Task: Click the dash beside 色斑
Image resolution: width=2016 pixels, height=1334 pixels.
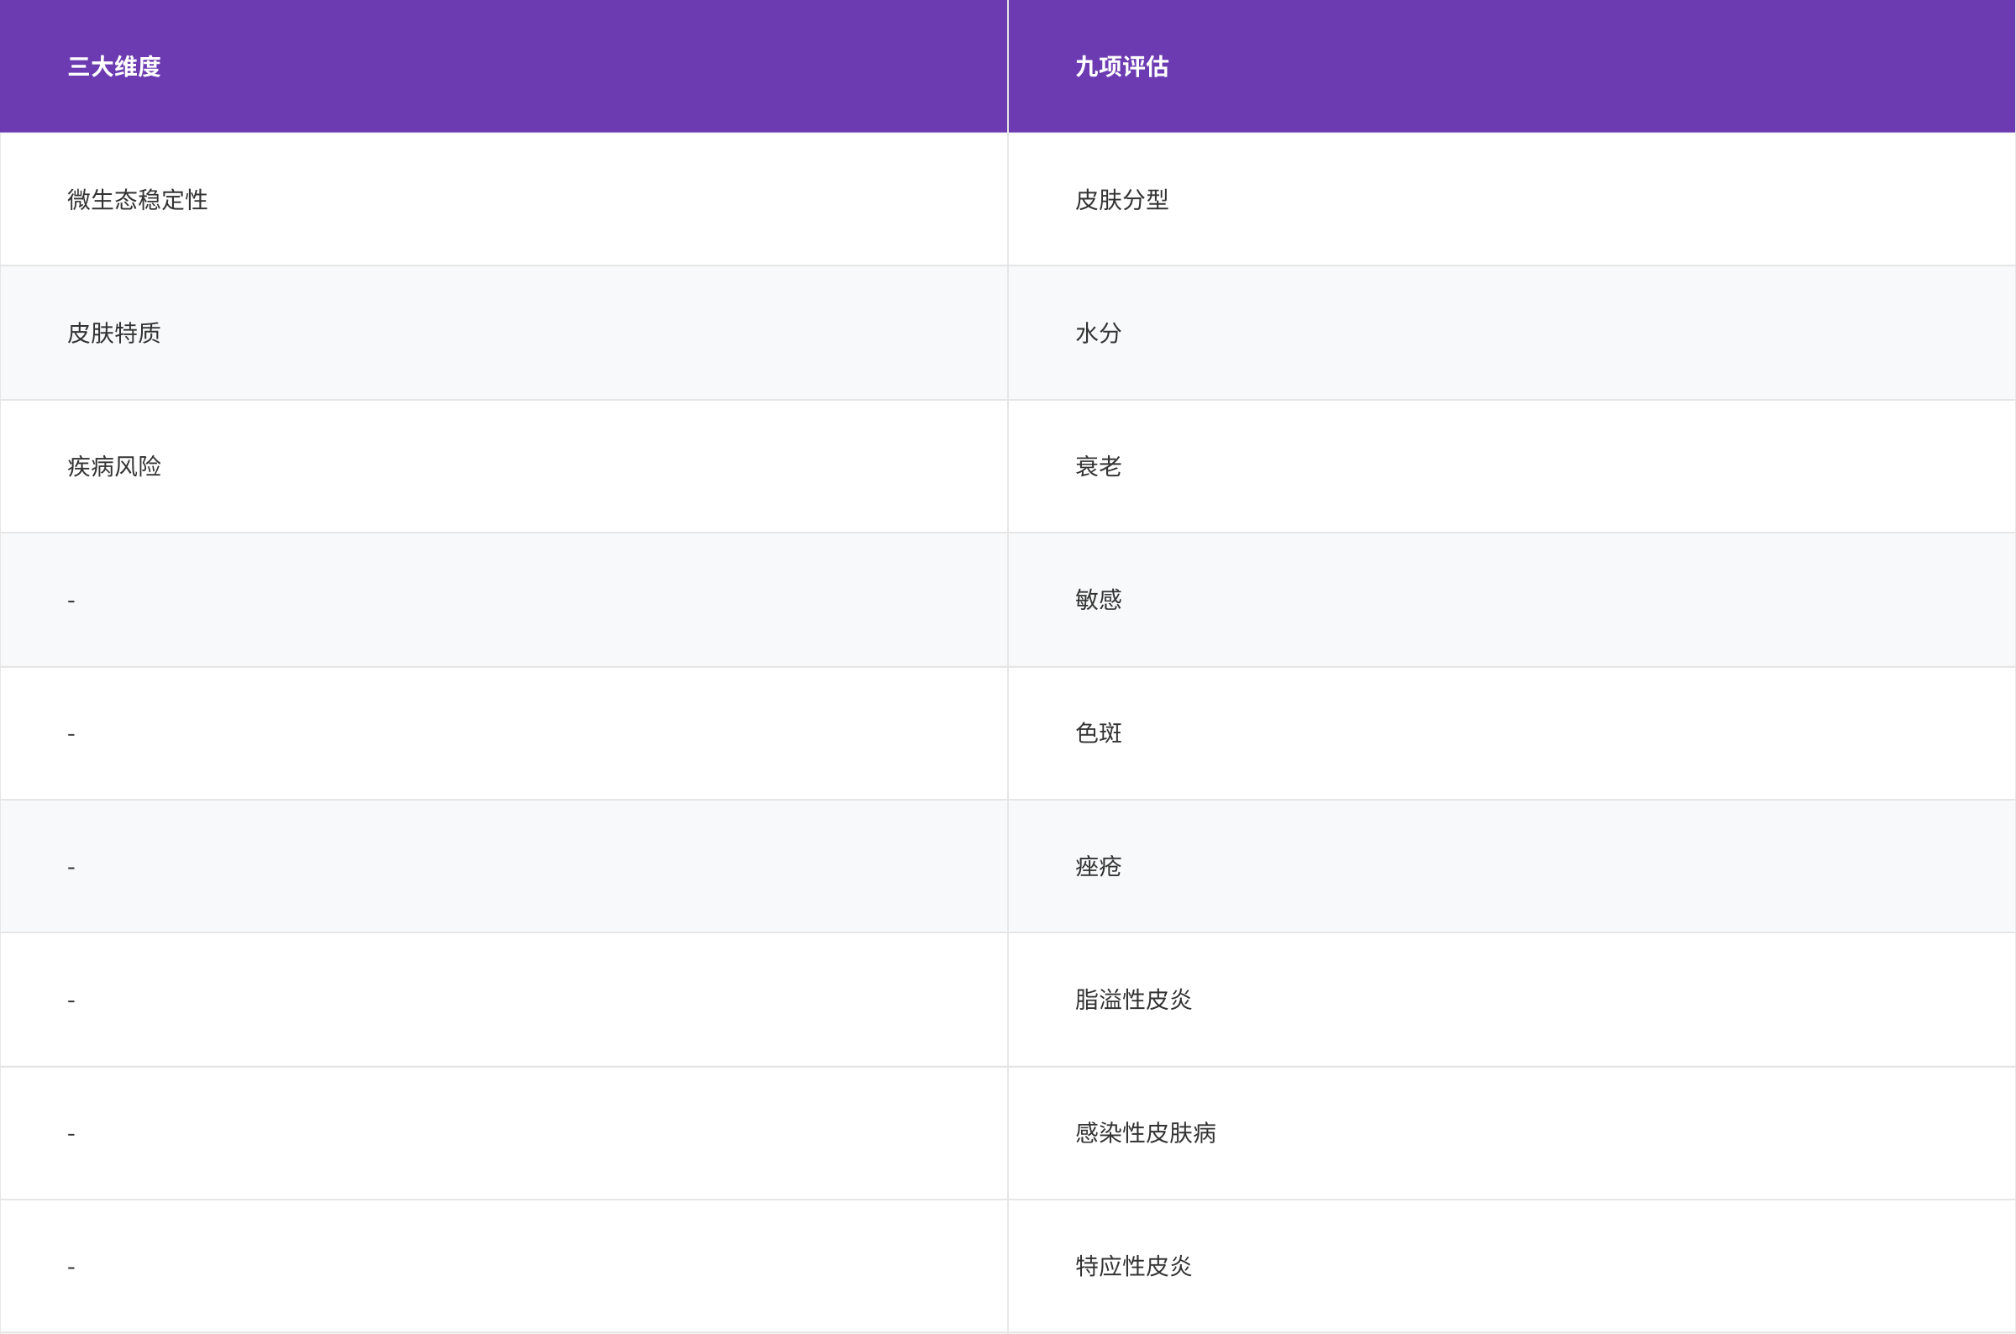Action: [71, 734]
